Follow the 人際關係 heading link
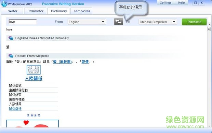Viewport: 212px width, 133px height. click(x=34, y=79)
